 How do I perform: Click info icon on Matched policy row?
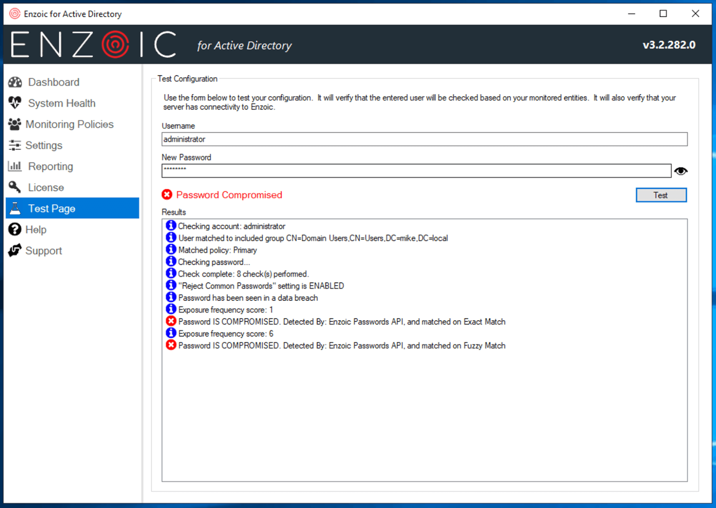(x=171, y=250)
